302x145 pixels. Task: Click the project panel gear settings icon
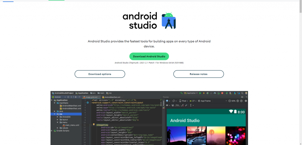click(x=76, y=97)
